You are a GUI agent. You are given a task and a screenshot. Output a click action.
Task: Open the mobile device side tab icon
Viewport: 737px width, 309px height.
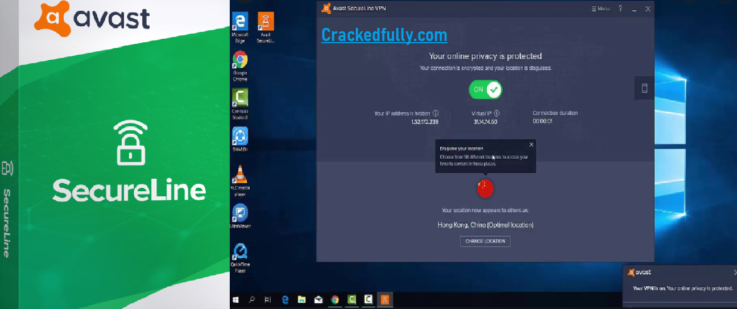pyautogui.click(x=644, y=88)
